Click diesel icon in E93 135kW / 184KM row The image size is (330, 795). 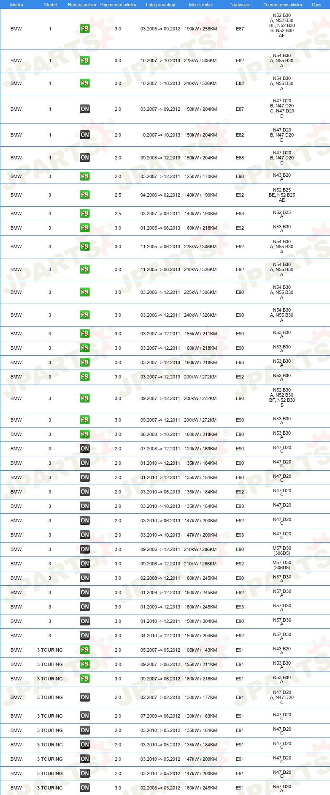(85, 506)
